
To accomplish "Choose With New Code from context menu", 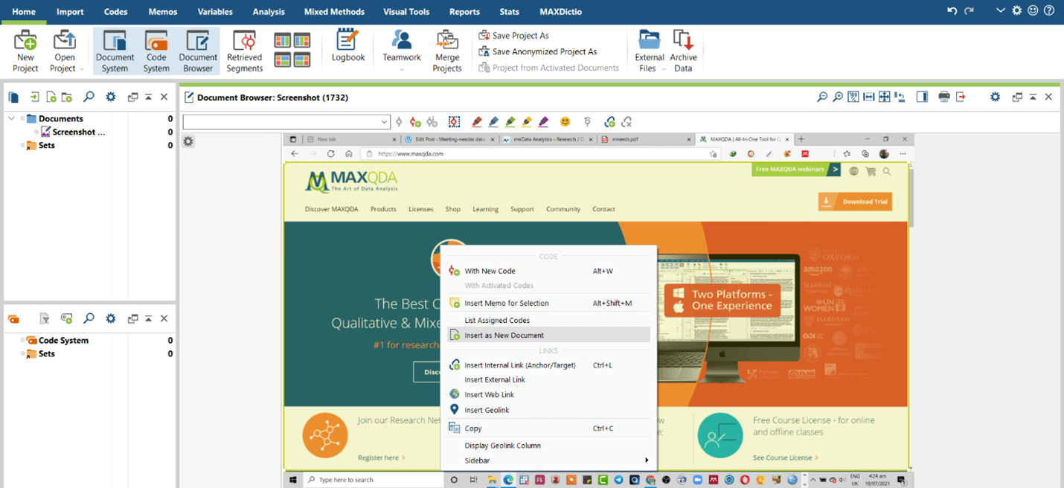I will point(548,271).
